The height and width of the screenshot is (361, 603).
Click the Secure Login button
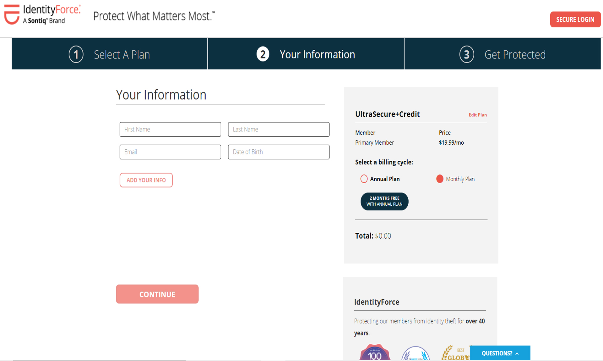point(575,19)
